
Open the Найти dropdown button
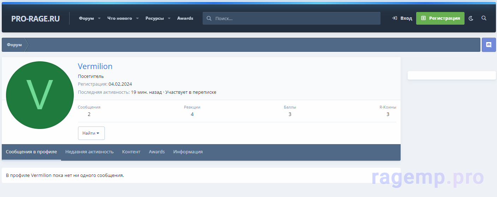click(91, 133)
